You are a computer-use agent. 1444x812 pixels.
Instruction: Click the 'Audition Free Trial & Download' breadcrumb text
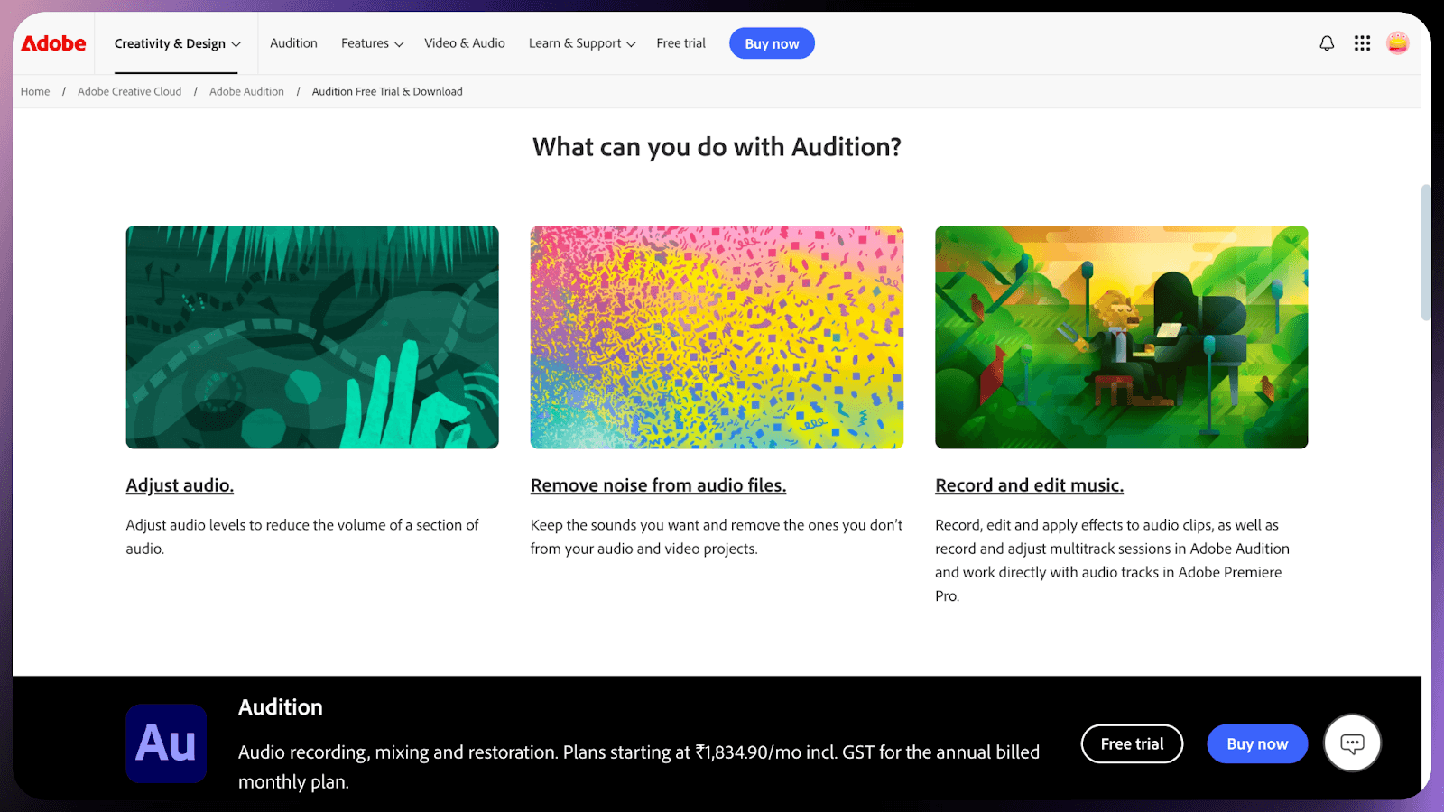(387, 91)
